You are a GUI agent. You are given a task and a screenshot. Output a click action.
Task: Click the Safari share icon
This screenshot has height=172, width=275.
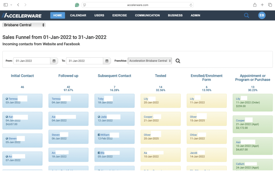(255, 5)
